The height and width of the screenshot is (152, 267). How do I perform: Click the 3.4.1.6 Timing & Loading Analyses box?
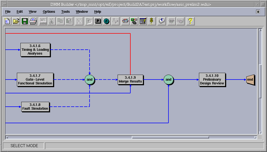35,50
